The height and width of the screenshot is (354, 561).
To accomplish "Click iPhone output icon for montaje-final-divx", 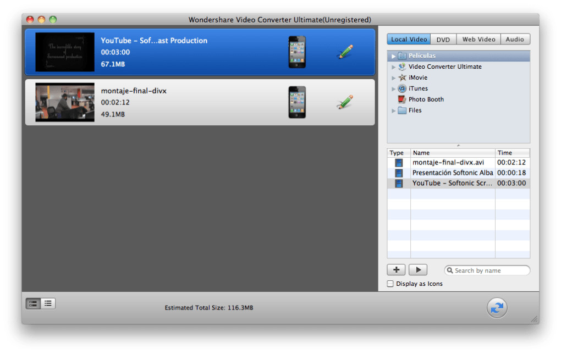I will pos(297,102).
